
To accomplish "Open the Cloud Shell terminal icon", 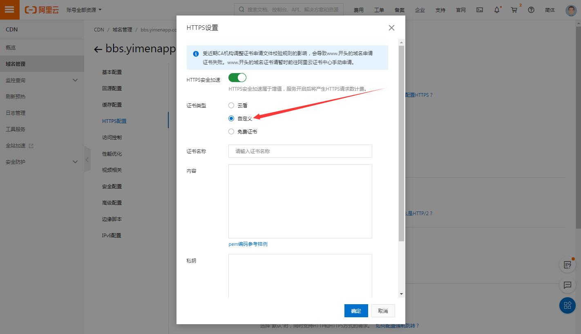I will click(x=480, y=10).
